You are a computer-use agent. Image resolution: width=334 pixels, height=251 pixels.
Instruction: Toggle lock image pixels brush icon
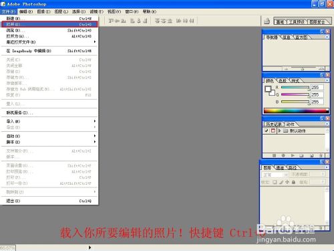click(x=281, y=182)
